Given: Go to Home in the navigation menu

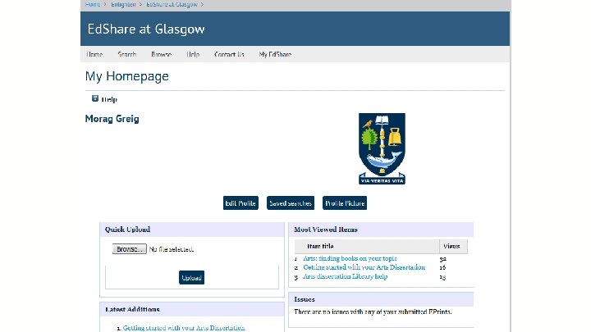Looking at the screenshot, I should pyautogui.click(x=94, y=54).
